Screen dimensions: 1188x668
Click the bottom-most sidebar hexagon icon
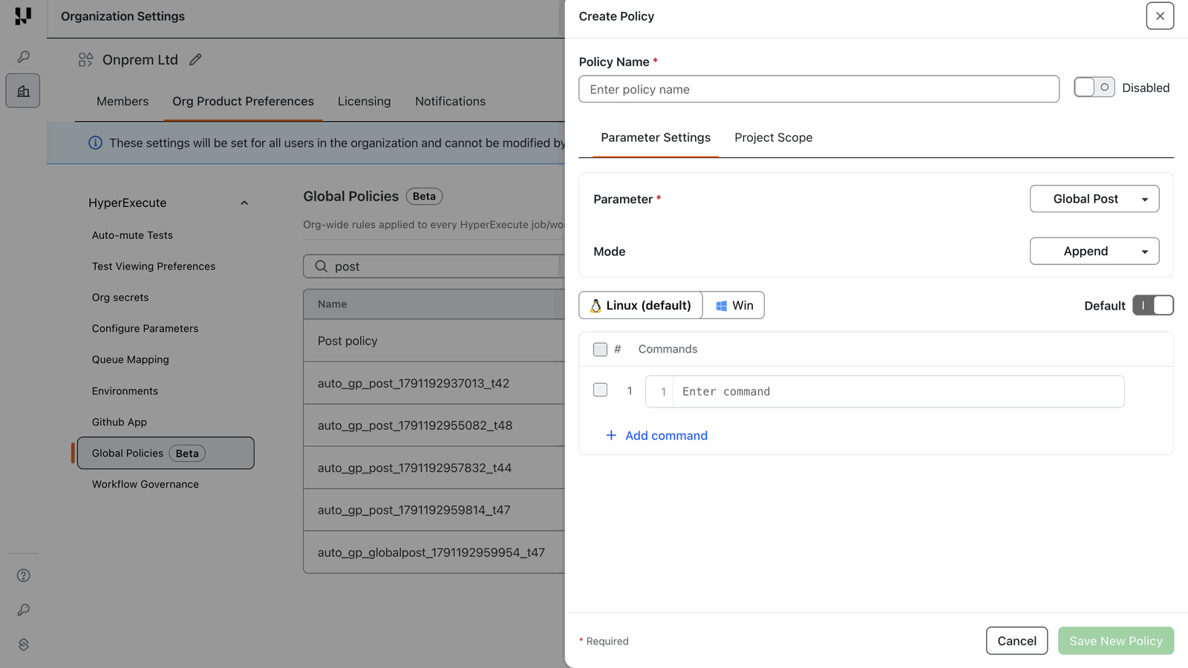coord(24,644)
